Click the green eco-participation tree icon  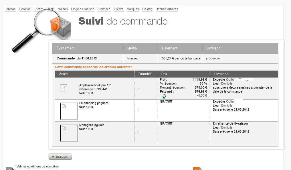tap(164, 96)
